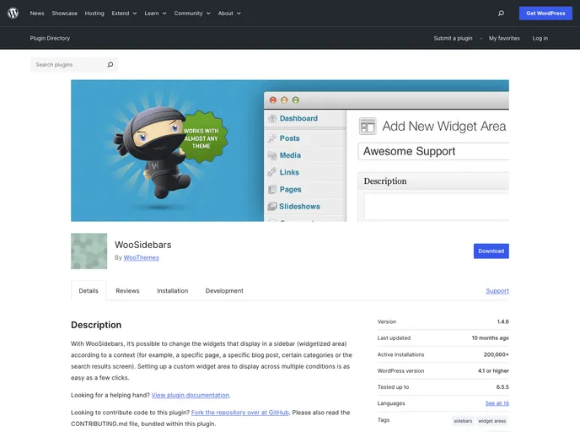Go to Plugin Directory link
Image resolution: width=580 pixels, height=432 pixels.
[50, 38]
